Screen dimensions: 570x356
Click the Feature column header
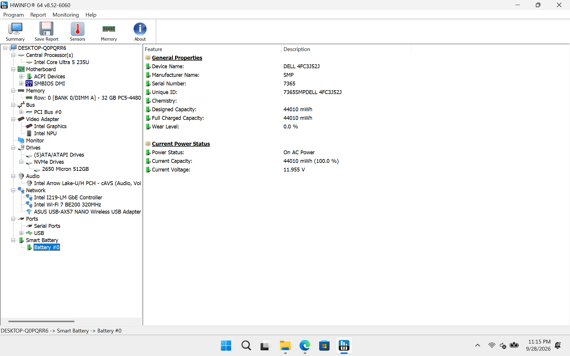(212, 49)
